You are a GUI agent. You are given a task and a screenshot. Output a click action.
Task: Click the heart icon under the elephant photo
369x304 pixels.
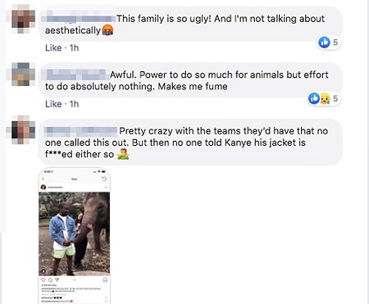click(43, 280)
